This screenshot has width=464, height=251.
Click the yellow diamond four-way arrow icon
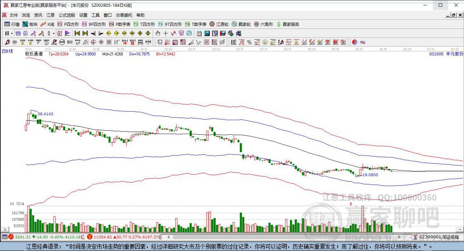tap(148, 33)
